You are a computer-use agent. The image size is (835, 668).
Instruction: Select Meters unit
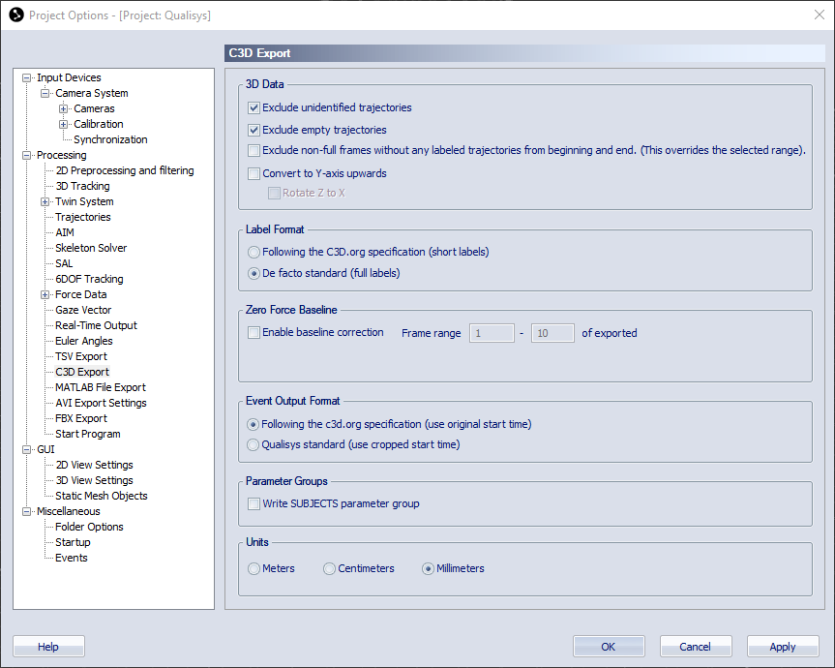(x=254, y=569)
